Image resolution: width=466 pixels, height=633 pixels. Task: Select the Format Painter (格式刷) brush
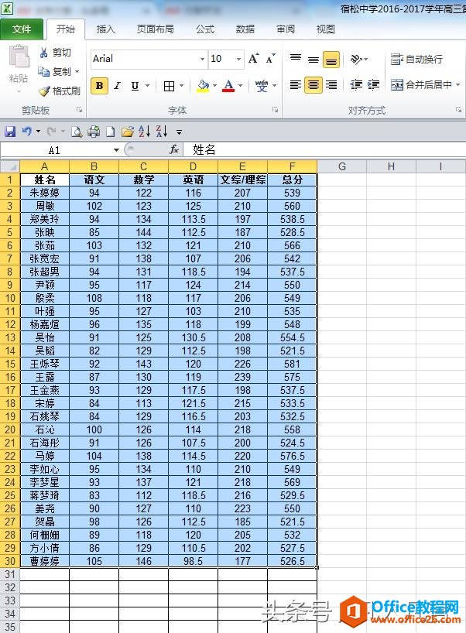pos(44,91)
